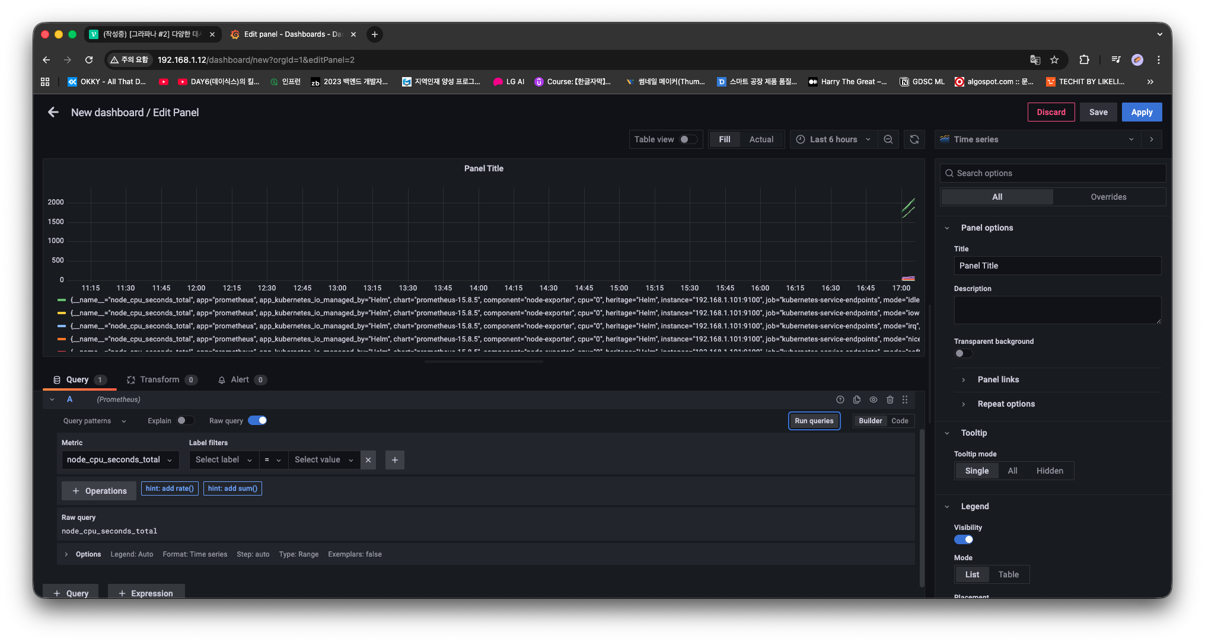Add a label filter with the plus icon
Screen dimensions: 1205x642
(x=395, y=460)
